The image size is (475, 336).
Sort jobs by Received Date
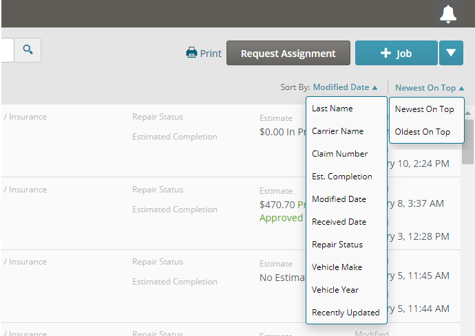pos(339,222)
